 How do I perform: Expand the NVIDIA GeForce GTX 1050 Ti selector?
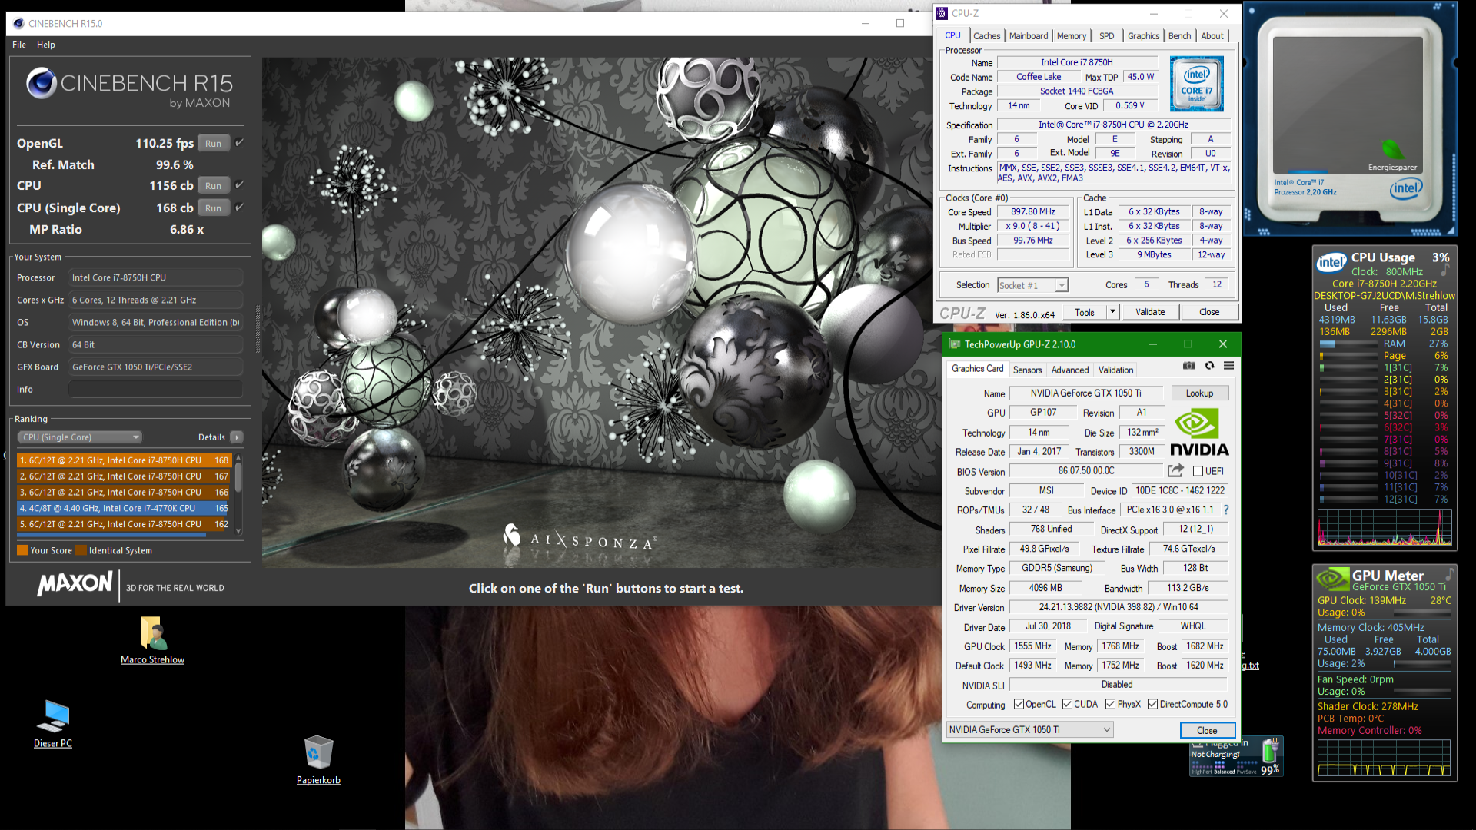[1029, 729]
